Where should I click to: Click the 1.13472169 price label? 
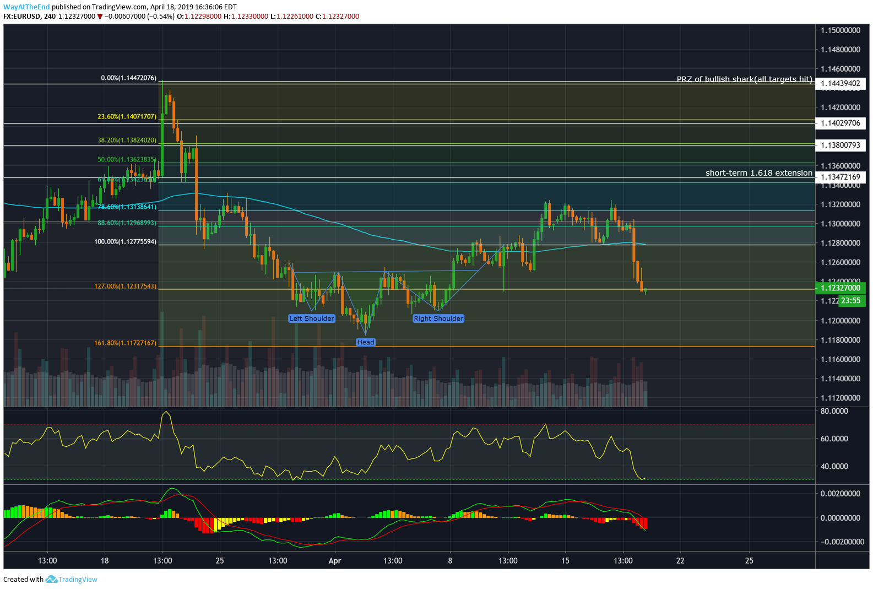click(841, 177)
